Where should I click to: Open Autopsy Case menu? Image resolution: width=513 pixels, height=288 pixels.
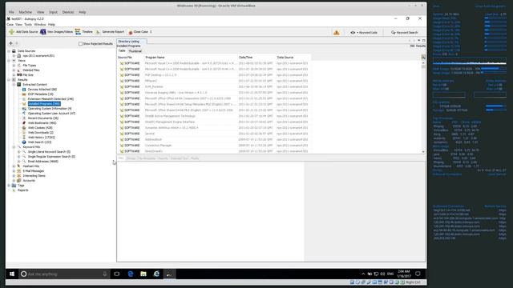[10, 25]
